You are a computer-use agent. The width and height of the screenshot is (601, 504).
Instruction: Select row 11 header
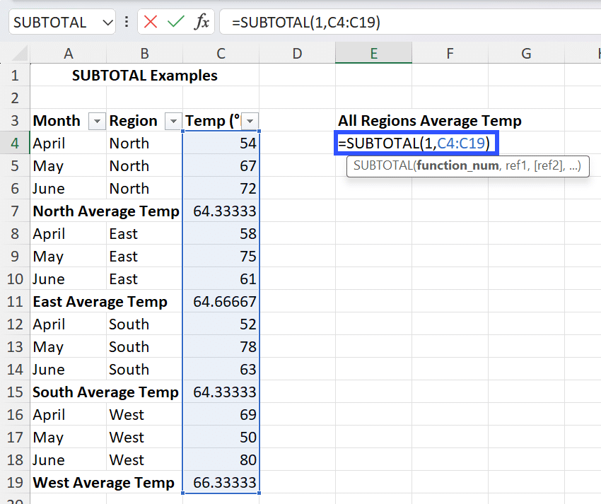pos(15,301)
